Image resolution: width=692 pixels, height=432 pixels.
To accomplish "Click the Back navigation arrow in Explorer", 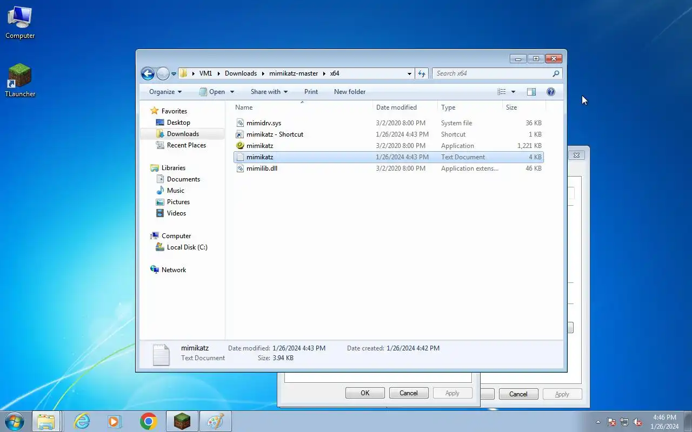I will pyautogui.click(x=148, y=73).
